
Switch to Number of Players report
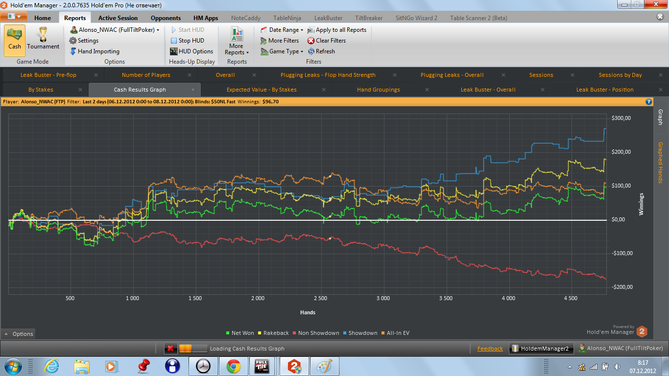click(146, 75)
